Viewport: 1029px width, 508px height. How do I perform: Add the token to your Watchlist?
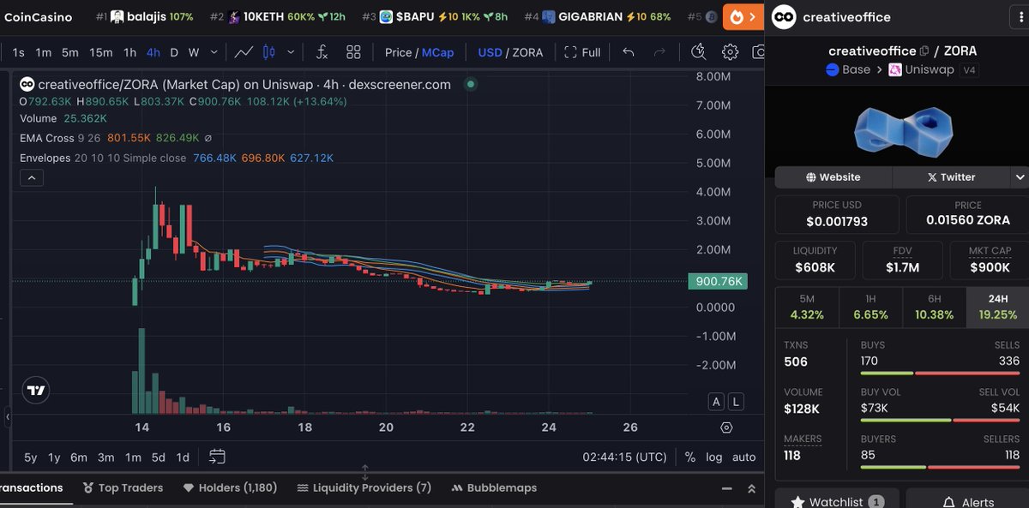point(836,501)
